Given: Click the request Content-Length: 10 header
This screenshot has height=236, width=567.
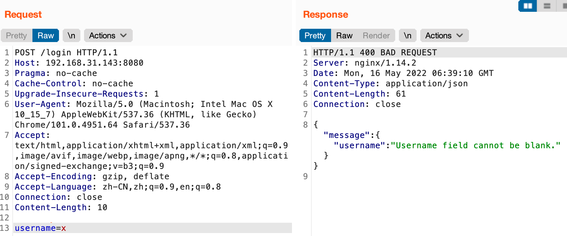Looking at the screenshot, I should pyautogui.click(x=61, y=208).
